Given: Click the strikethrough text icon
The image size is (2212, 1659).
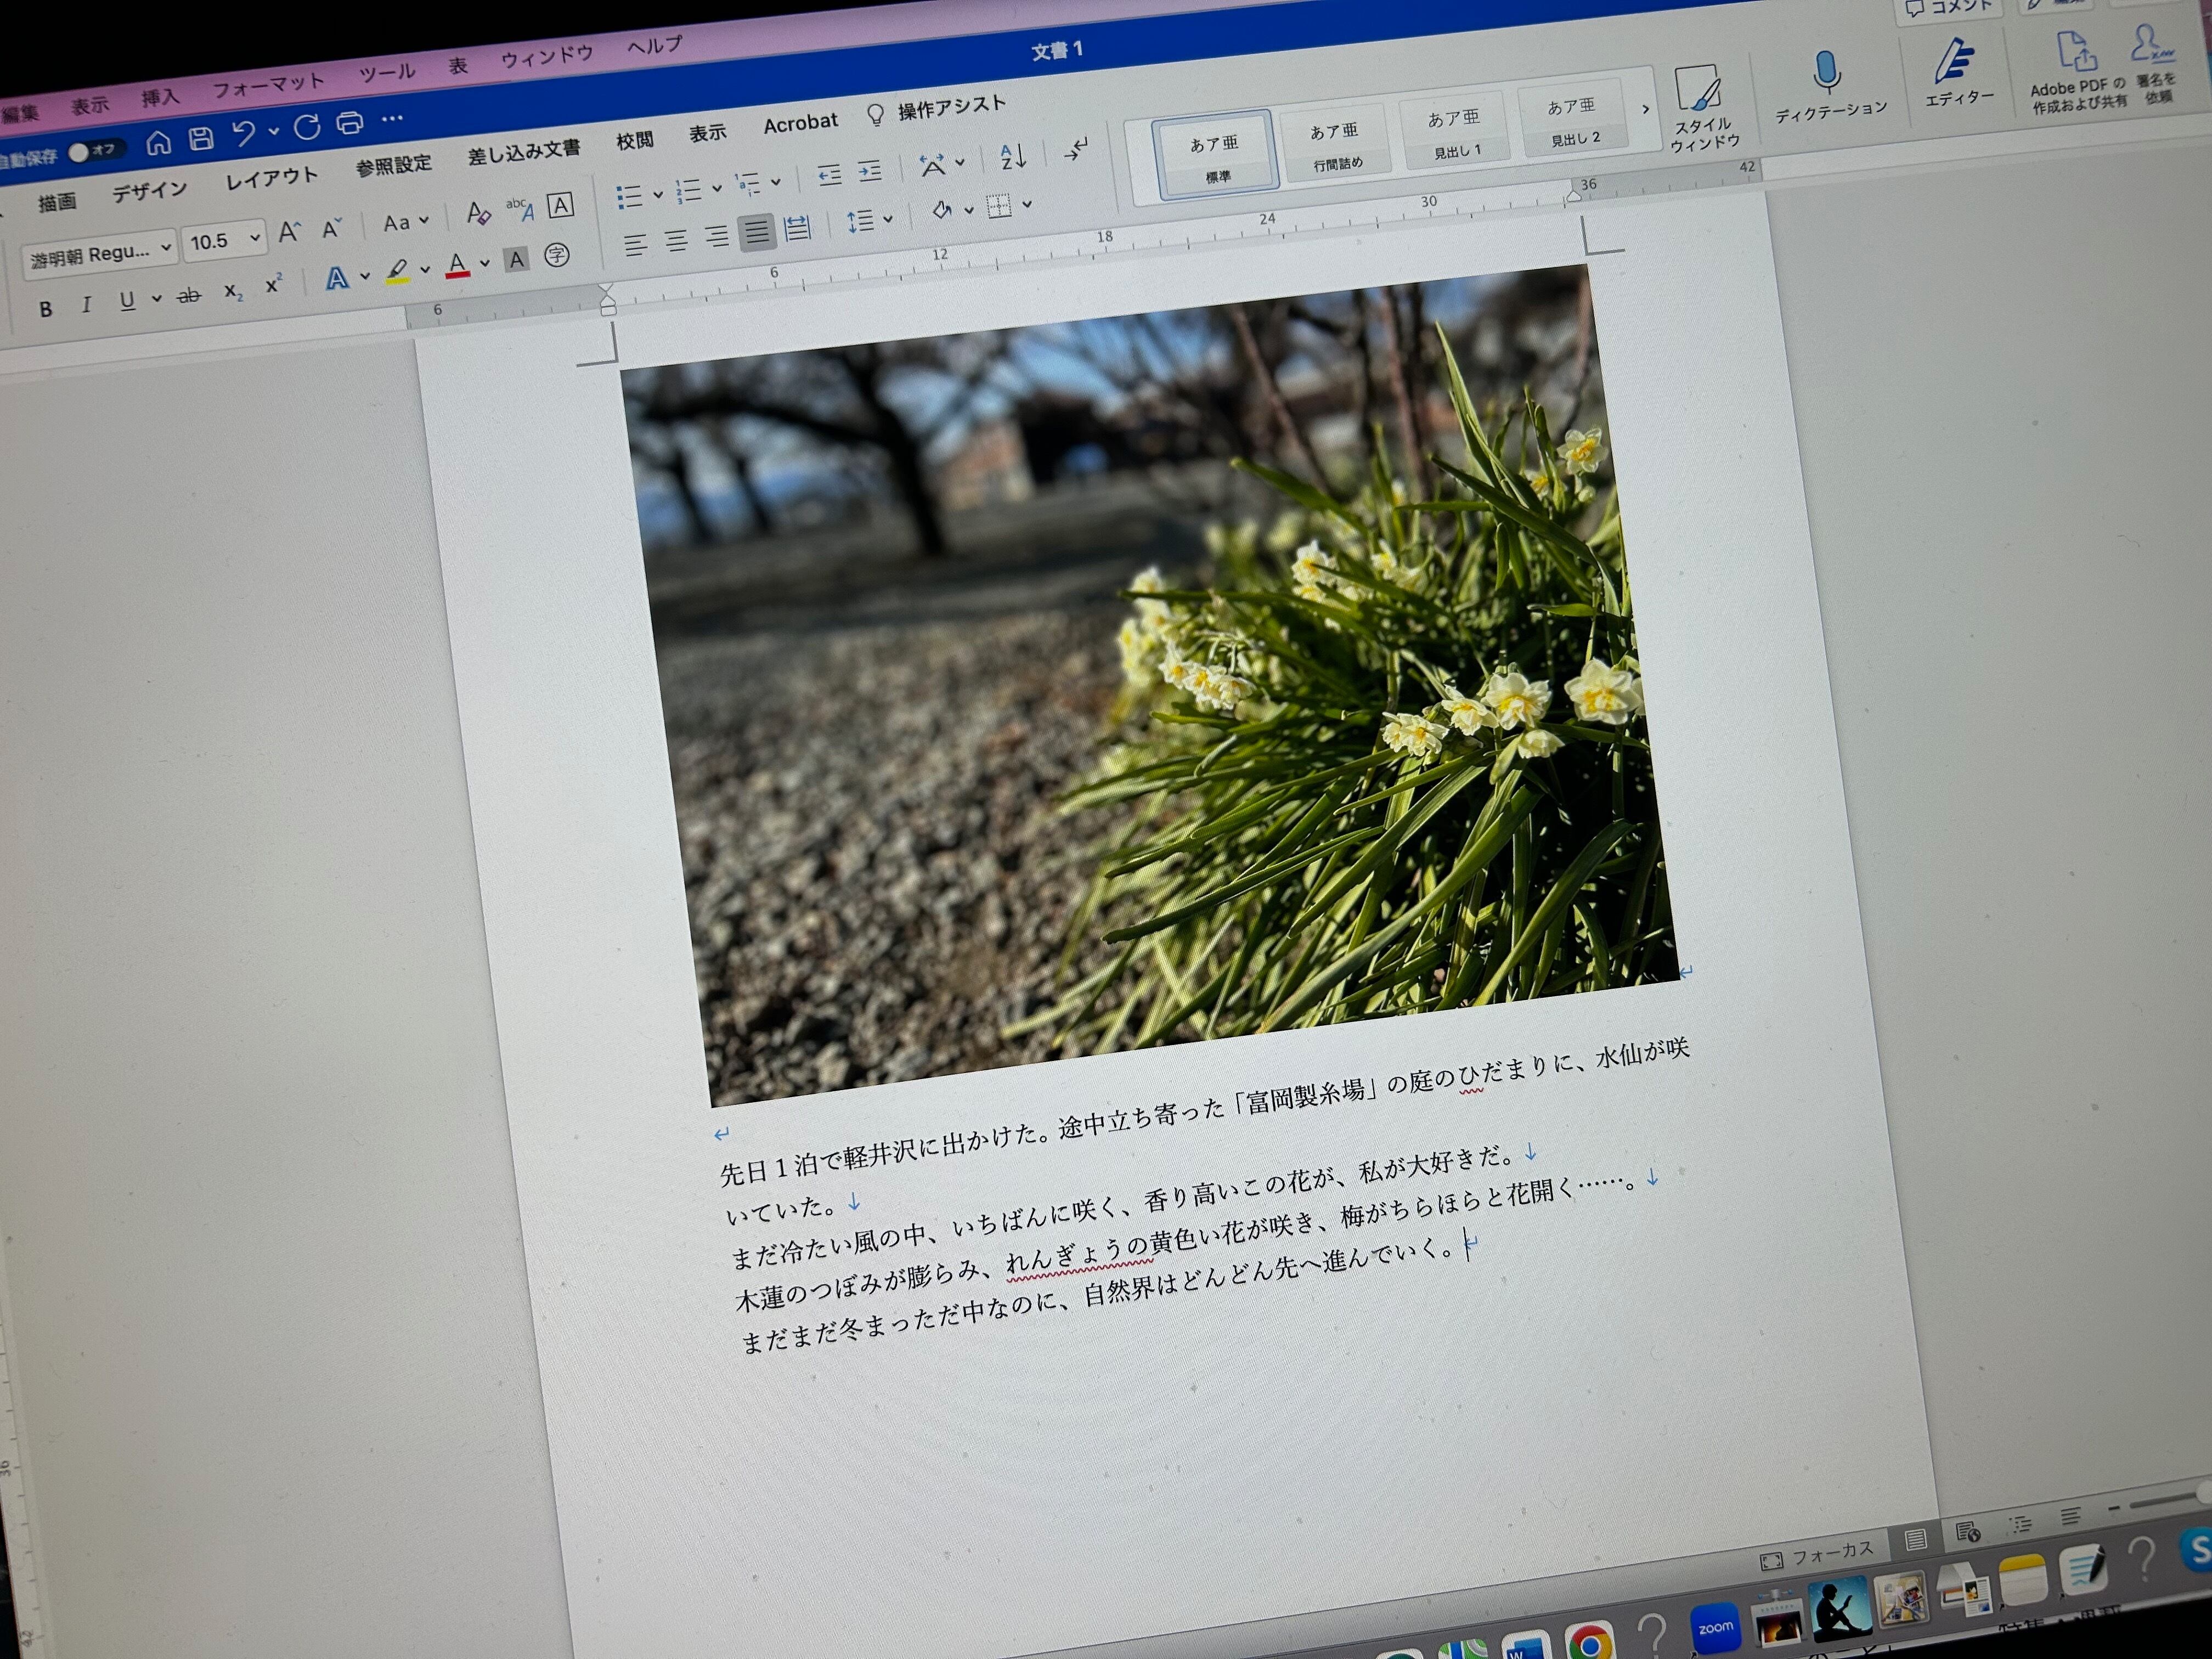Looking at the screenshot, I should pyautogui.click(x=188, y=295).
